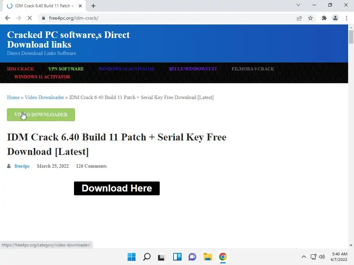This screenshot has height=265, width=354.
Task: Open the Chat taskbar icon
Action: [192, 257]
